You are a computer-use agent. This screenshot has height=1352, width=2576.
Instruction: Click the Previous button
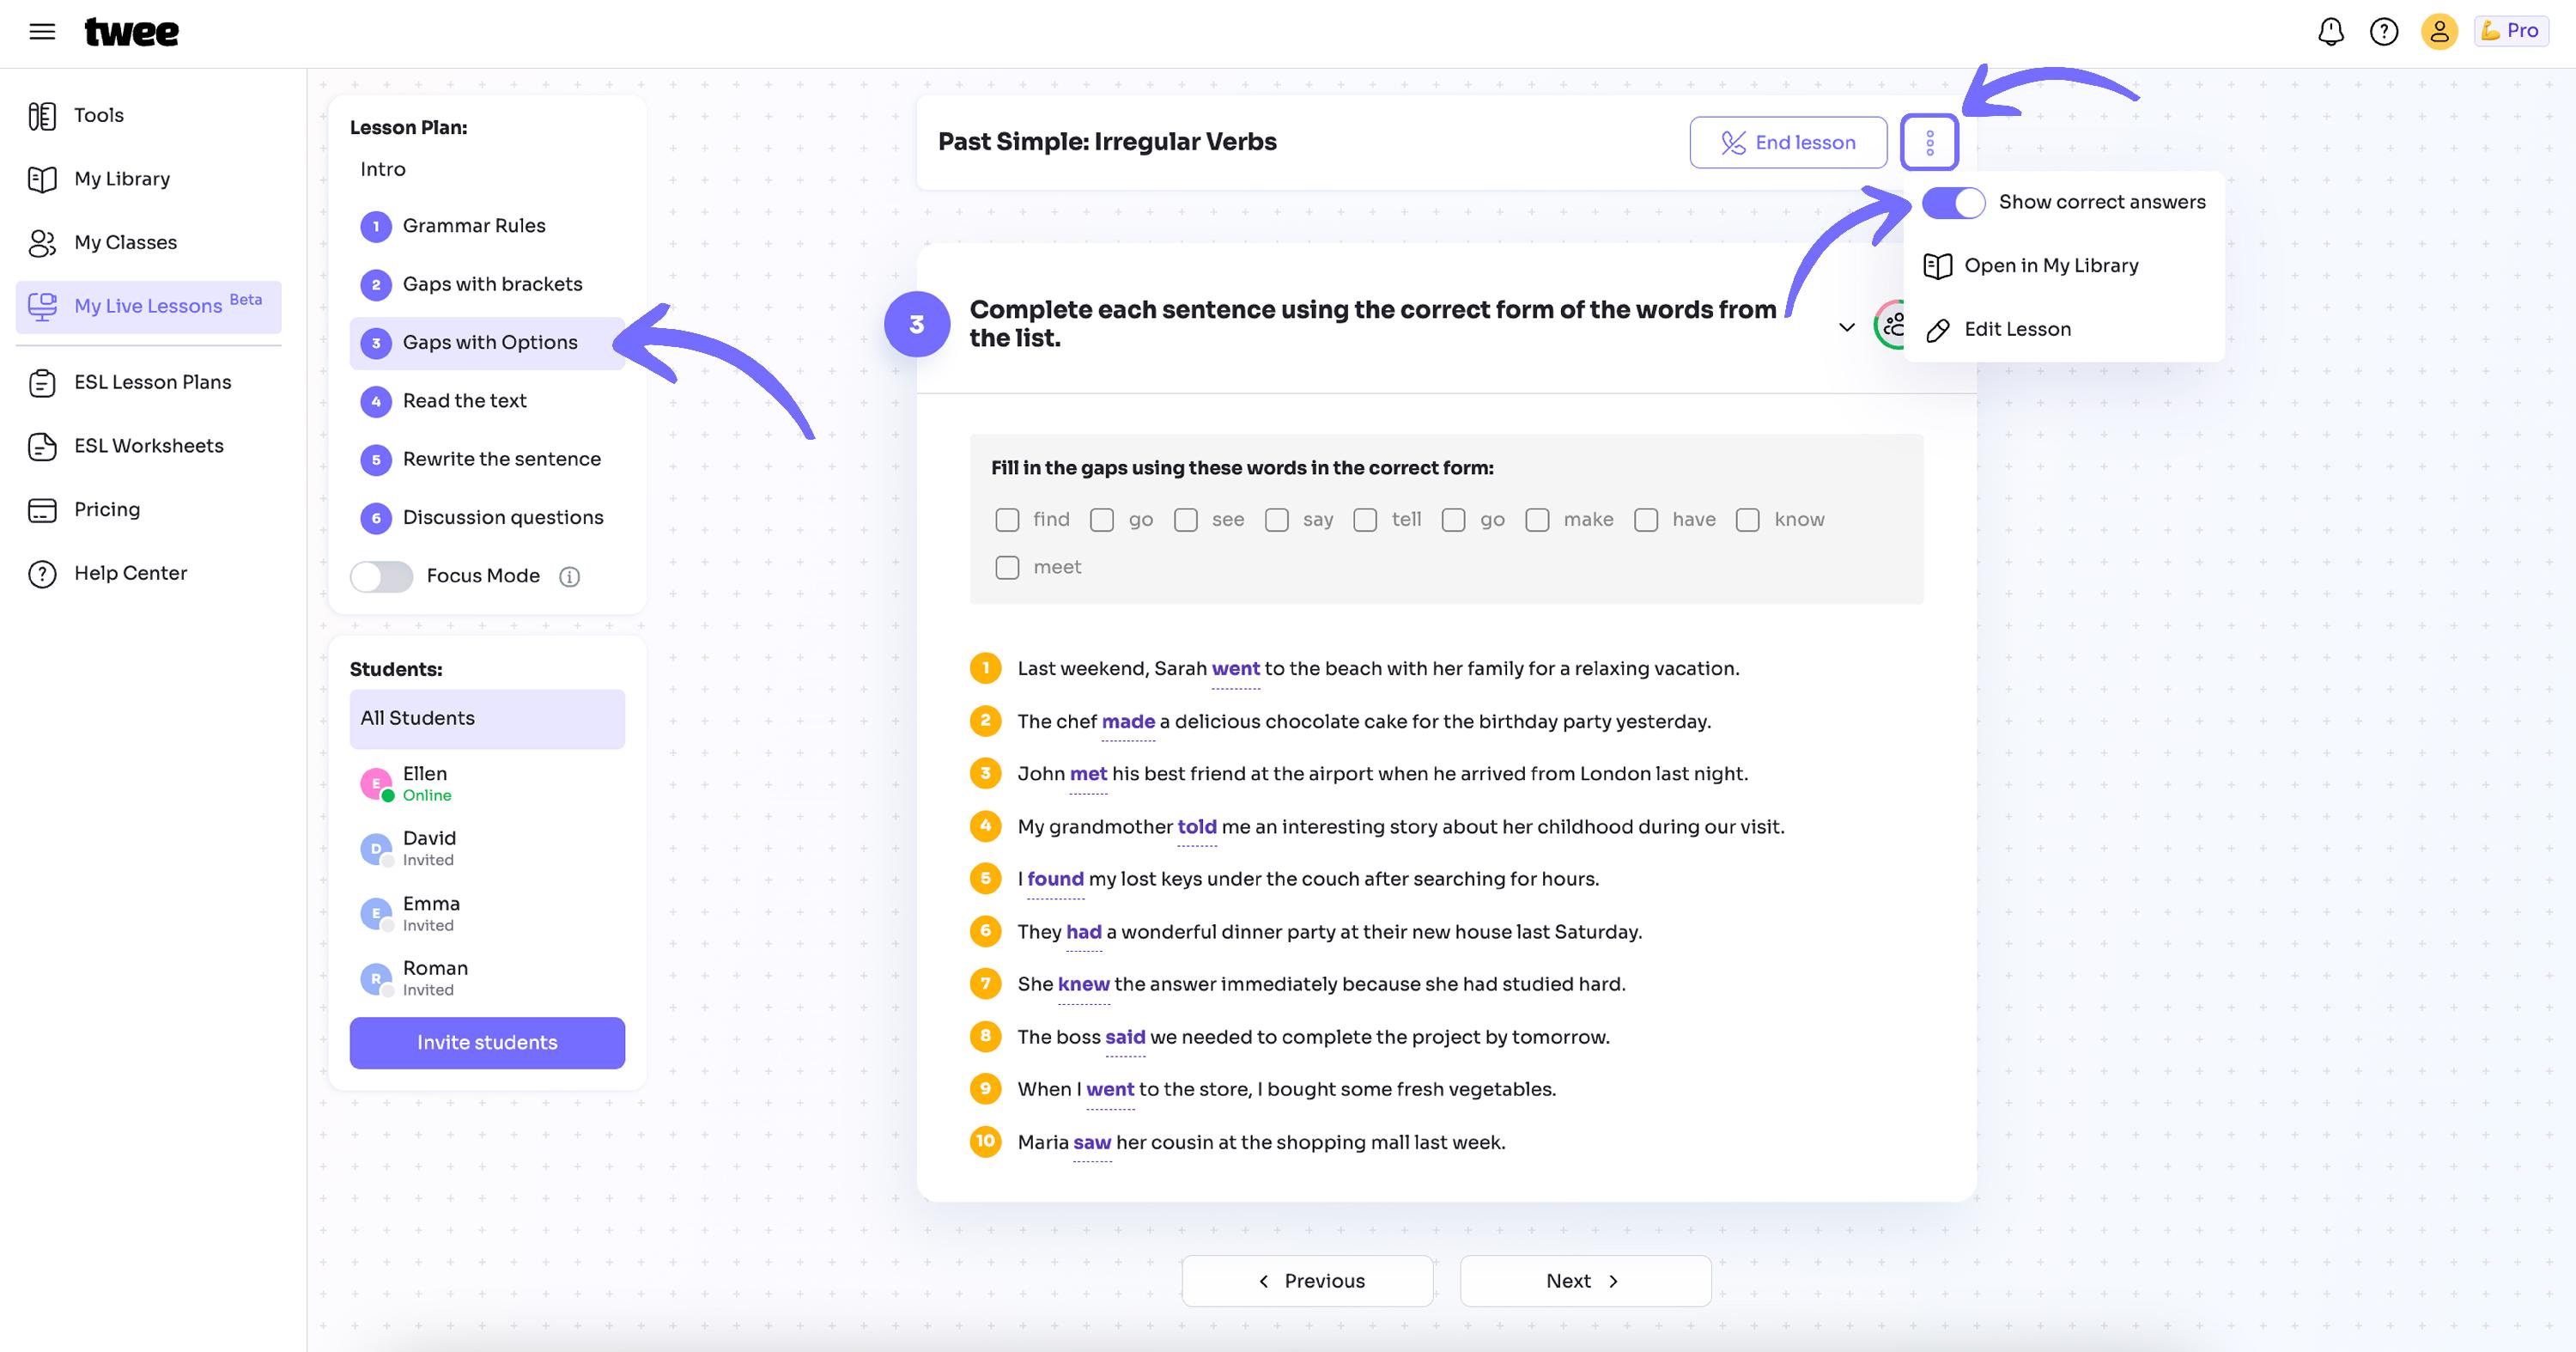(1308, 1281)
